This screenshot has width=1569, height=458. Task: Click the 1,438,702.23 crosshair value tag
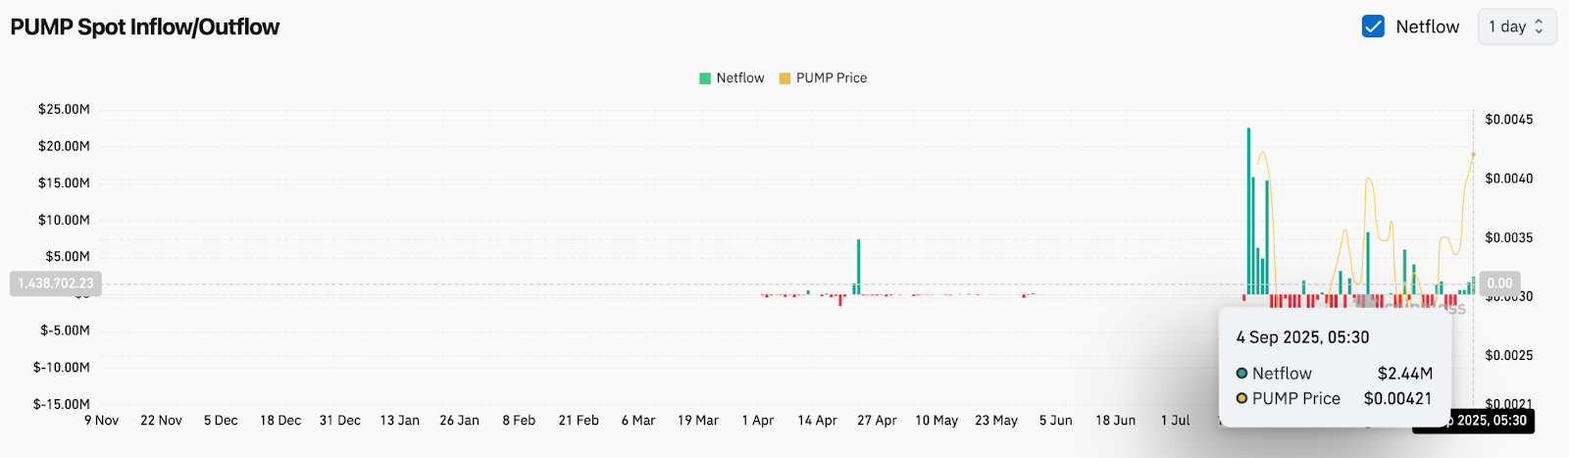coord(56,283)
